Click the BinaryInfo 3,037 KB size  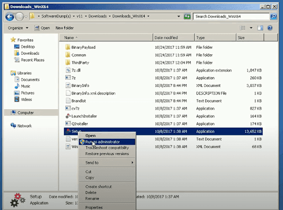pyautogui.click(x=254, y=85)
